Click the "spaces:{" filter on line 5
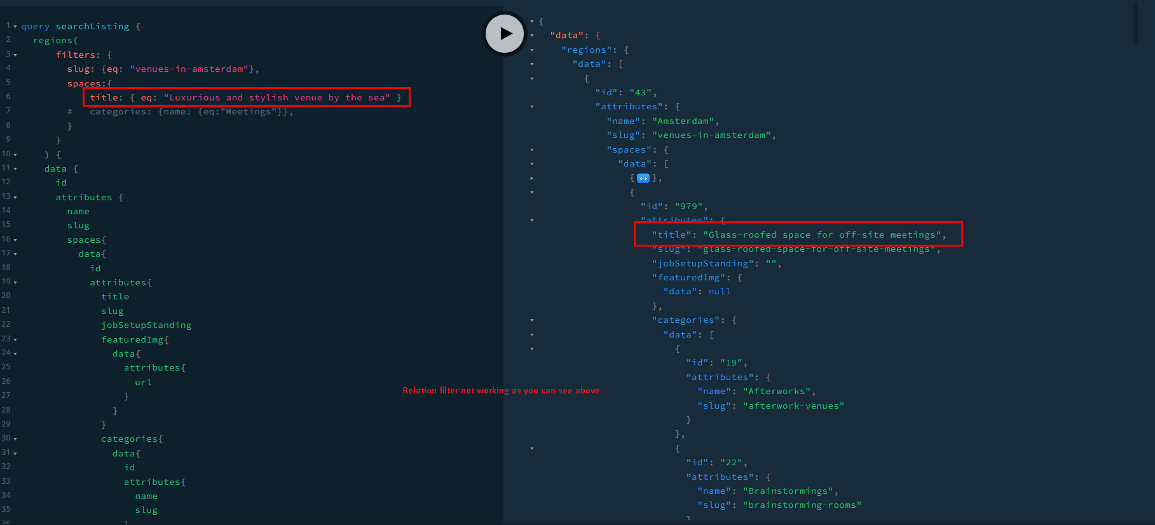 pyautogui.click(x=90, y=84)
